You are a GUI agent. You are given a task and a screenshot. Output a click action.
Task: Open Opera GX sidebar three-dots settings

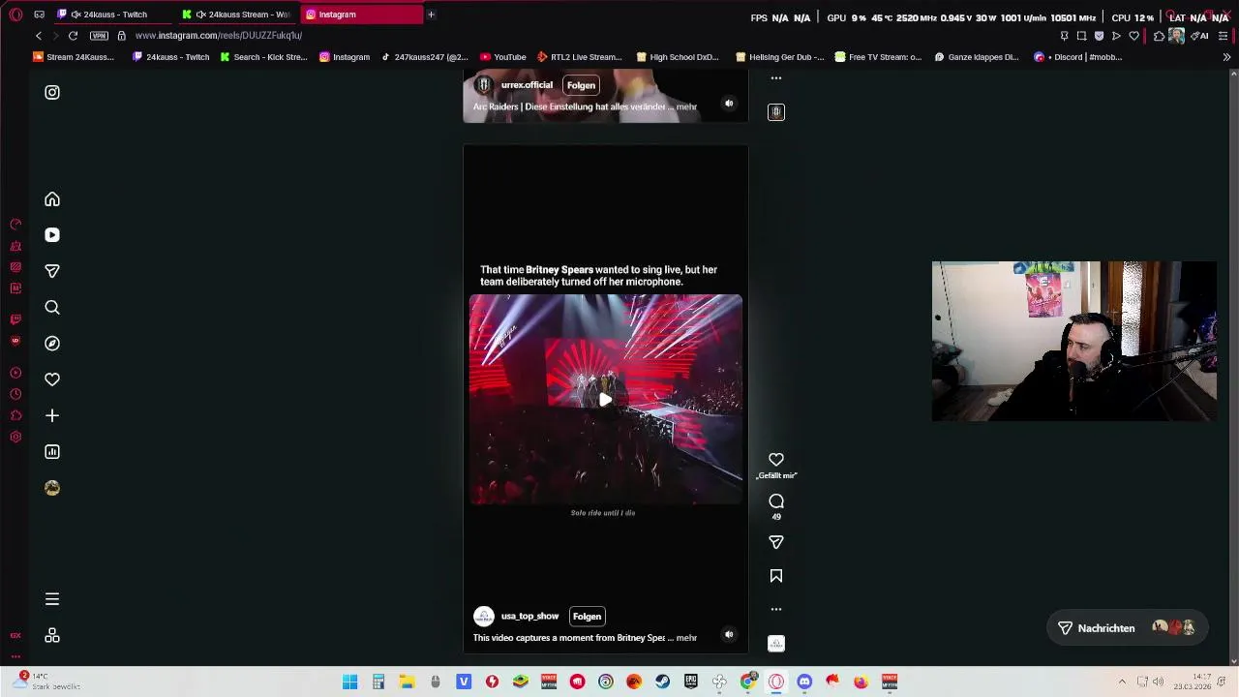tap(15, 656)
